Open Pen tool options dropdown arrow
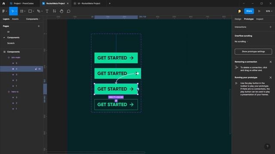Image resolution: width=275 pixels, height=154 pixels. (42, 11)
